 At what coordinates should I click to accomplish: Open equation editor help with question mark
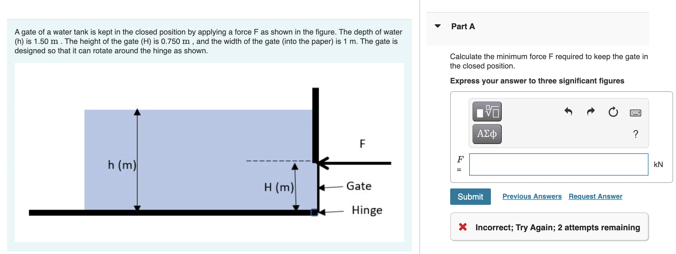click(x=635, y=133)
